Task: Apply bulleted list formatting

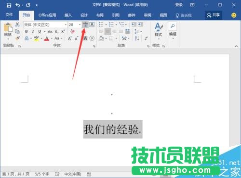Action: [101, 25]
